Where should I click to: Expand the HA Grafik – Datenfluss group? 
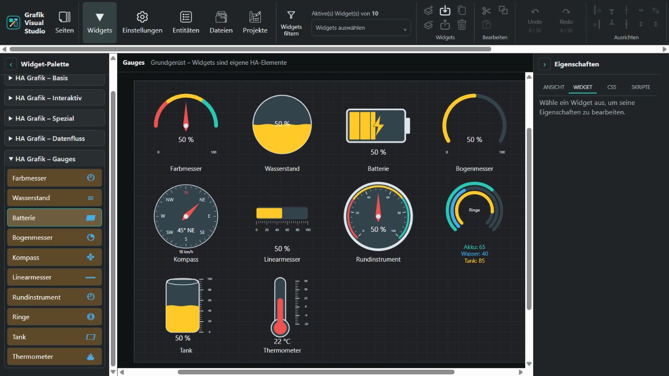tap(55, 138)
